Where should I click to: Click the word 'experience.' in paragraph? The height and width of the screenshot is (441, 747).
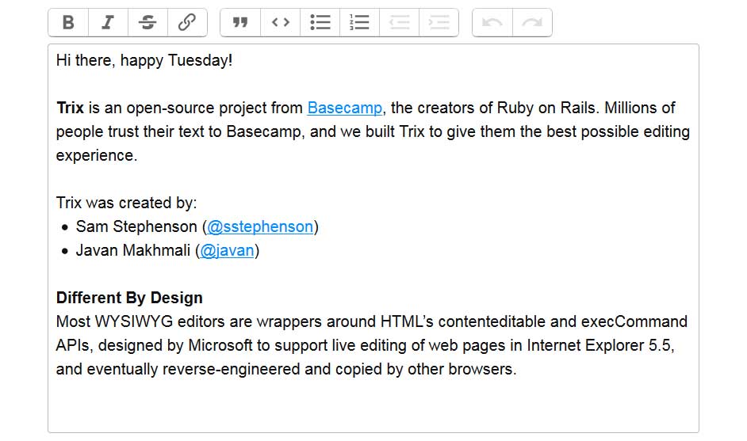point(97,155)
